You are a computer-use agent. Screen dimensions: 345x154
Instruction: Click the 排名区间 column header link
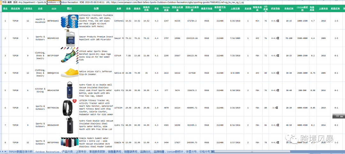click(x=15, y=8)
